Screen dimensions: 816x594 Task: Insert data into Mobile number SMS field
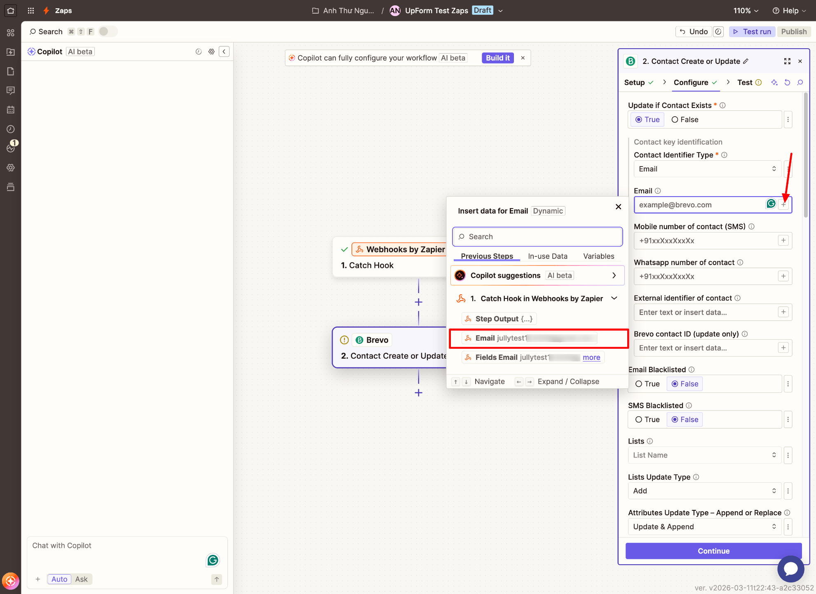(x=783, y=240)
